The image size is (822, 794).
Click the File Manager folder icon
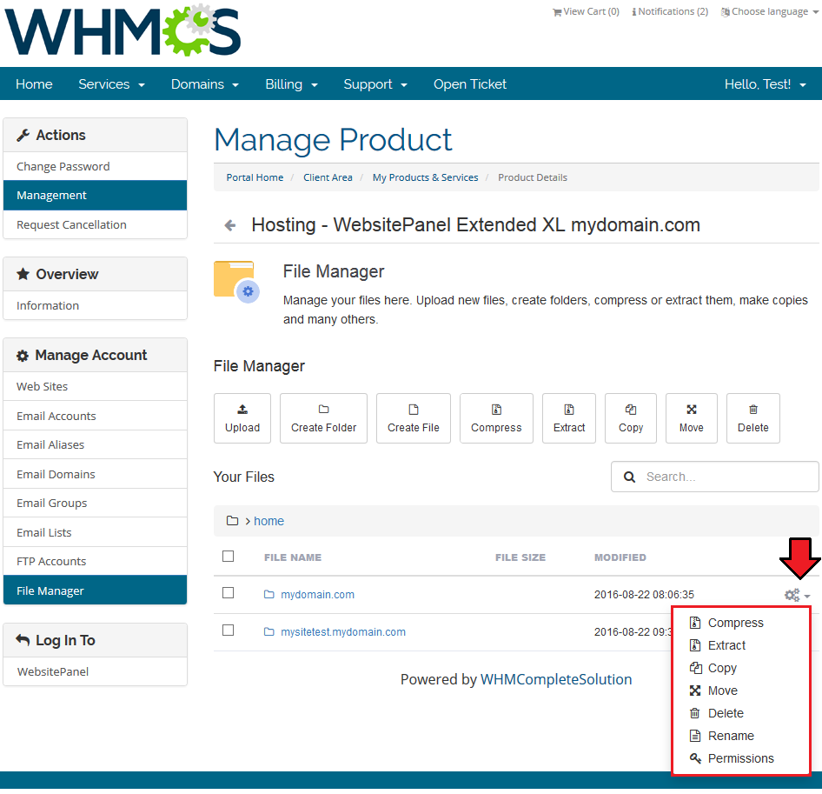point(236,282)
